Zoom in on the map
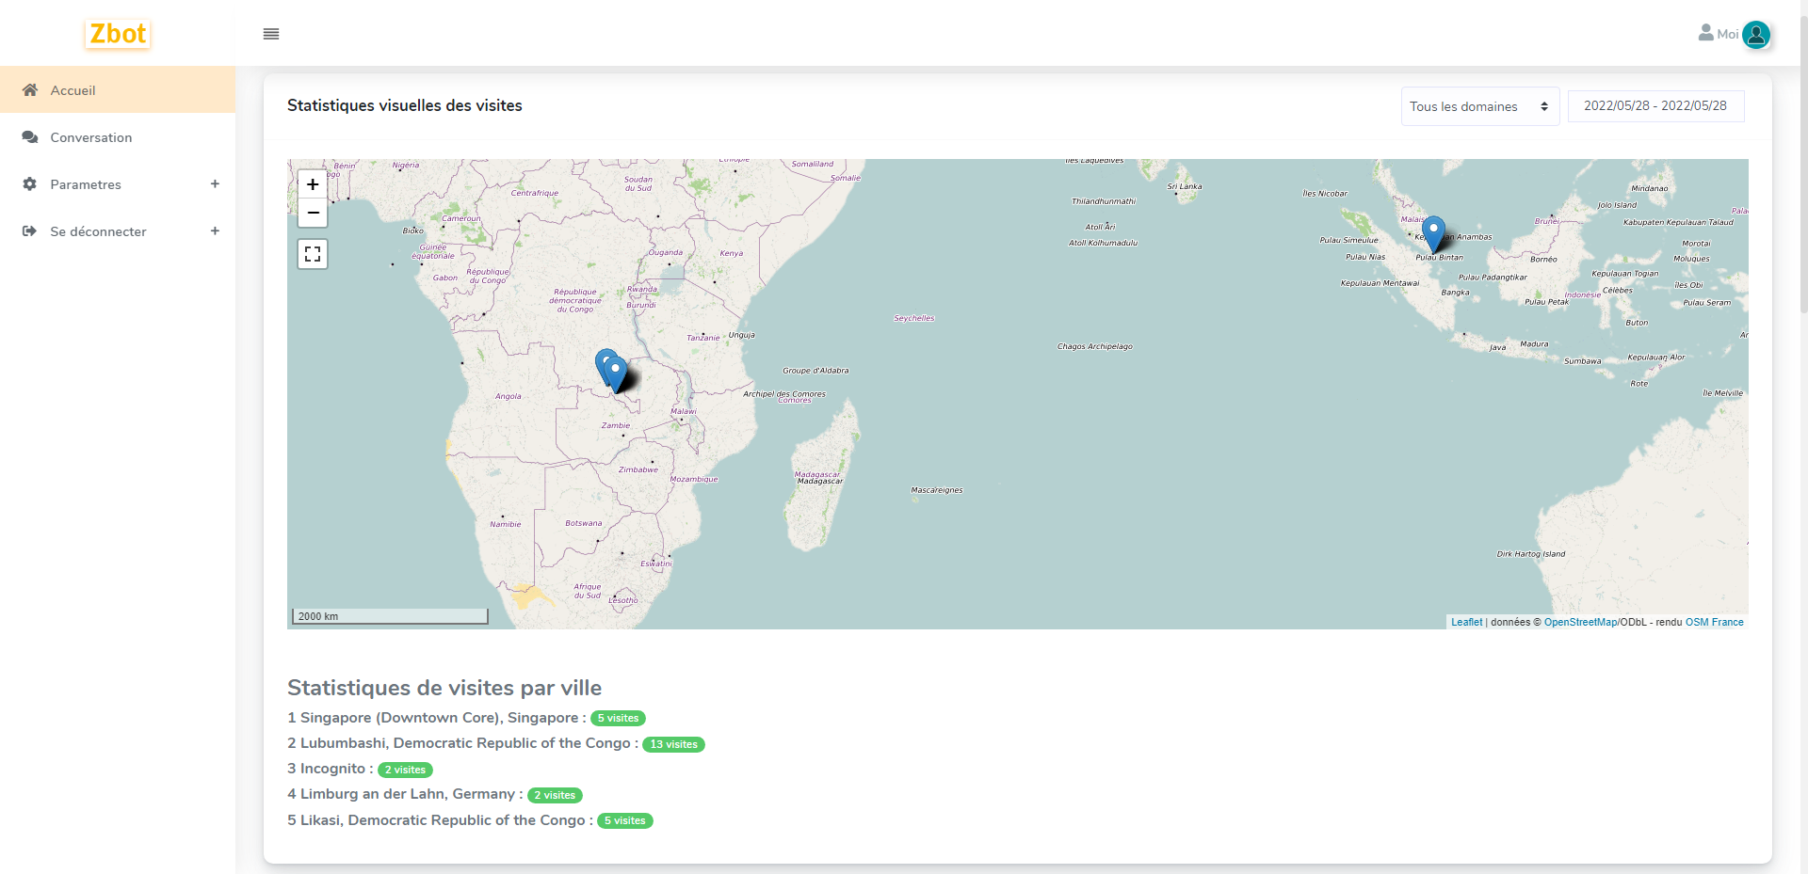 click(x=313, y=184)
